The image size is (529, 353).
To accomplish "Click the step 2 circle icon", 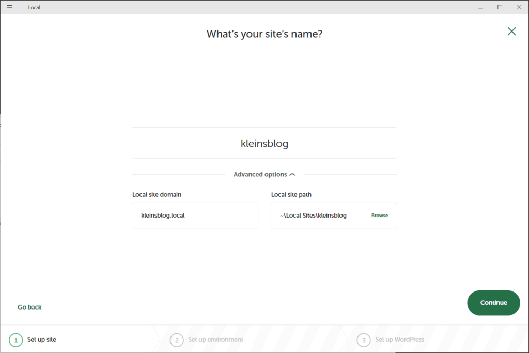I will tap(177, 340).
